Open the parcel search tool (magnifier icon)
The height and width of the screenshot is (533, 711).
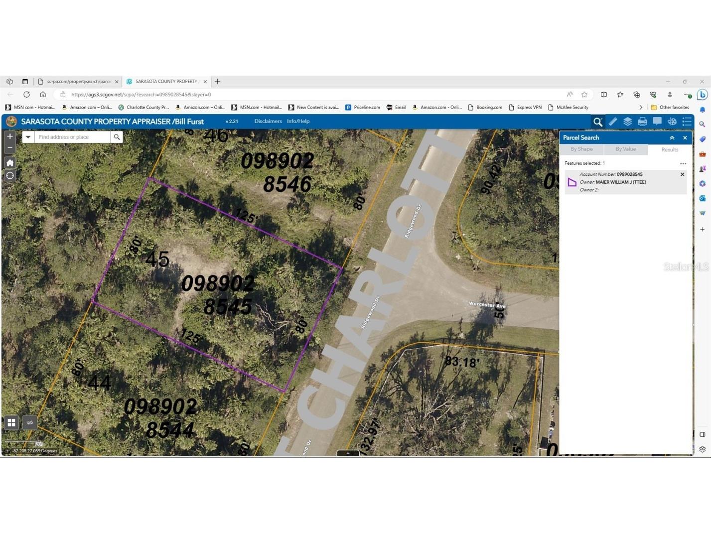pyautogui.click(x=597, y=121)
